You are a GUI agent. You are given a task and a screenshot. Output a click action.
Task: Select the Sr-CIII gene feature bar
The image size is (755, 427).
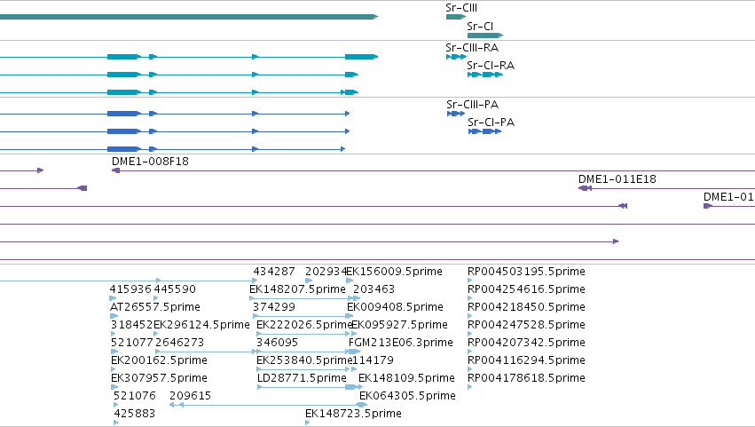[455, 17]
